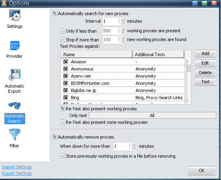The height and width of the screenshot is (180, 221).
Task: Open the Provider section icon
Action: point(15,45)
